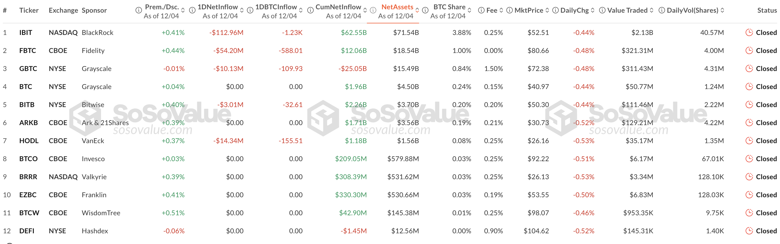Toggle DailyChg column sort order
This screenshot has height=244, width=780.
click(593, 10)
